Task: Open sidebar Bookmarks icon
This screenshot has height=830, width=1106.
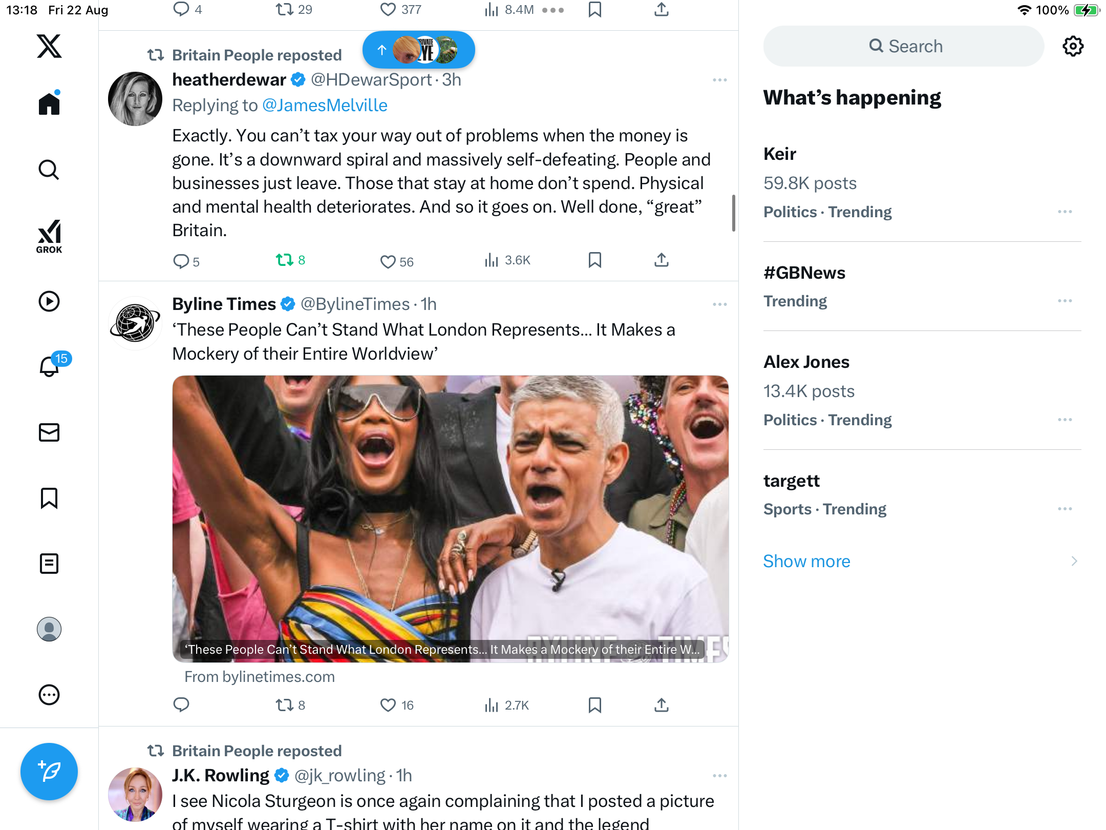Action: 49,498
